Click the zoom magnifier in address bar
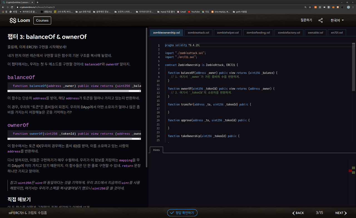356x218 pixels. pyautogui.click(x=306, y=7)
